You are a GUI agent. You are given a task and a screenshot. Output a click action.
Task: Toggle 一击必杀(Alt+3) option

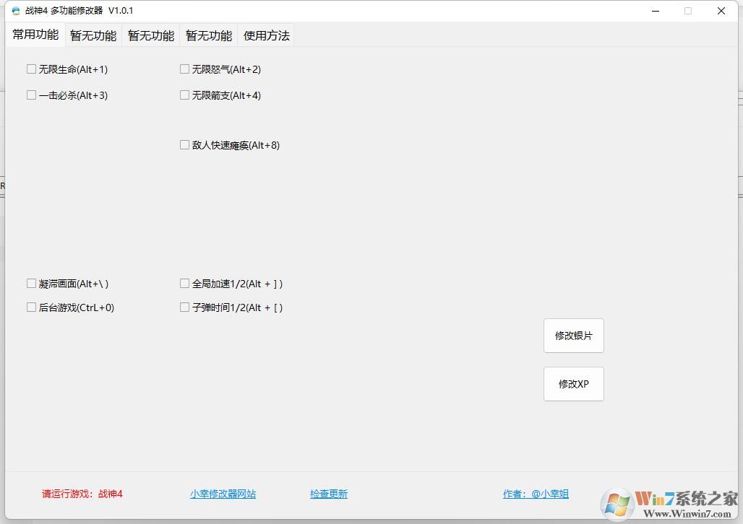pyautogui.click(x=31, y=95)
